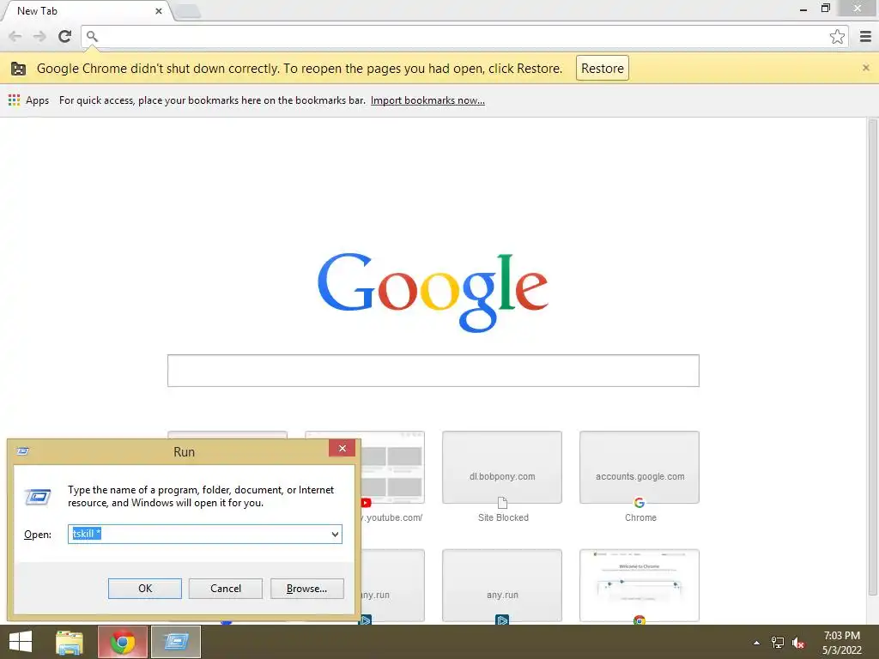
Task: Open the dl.bobpony.com thumbnail
Action: point(501,468)
